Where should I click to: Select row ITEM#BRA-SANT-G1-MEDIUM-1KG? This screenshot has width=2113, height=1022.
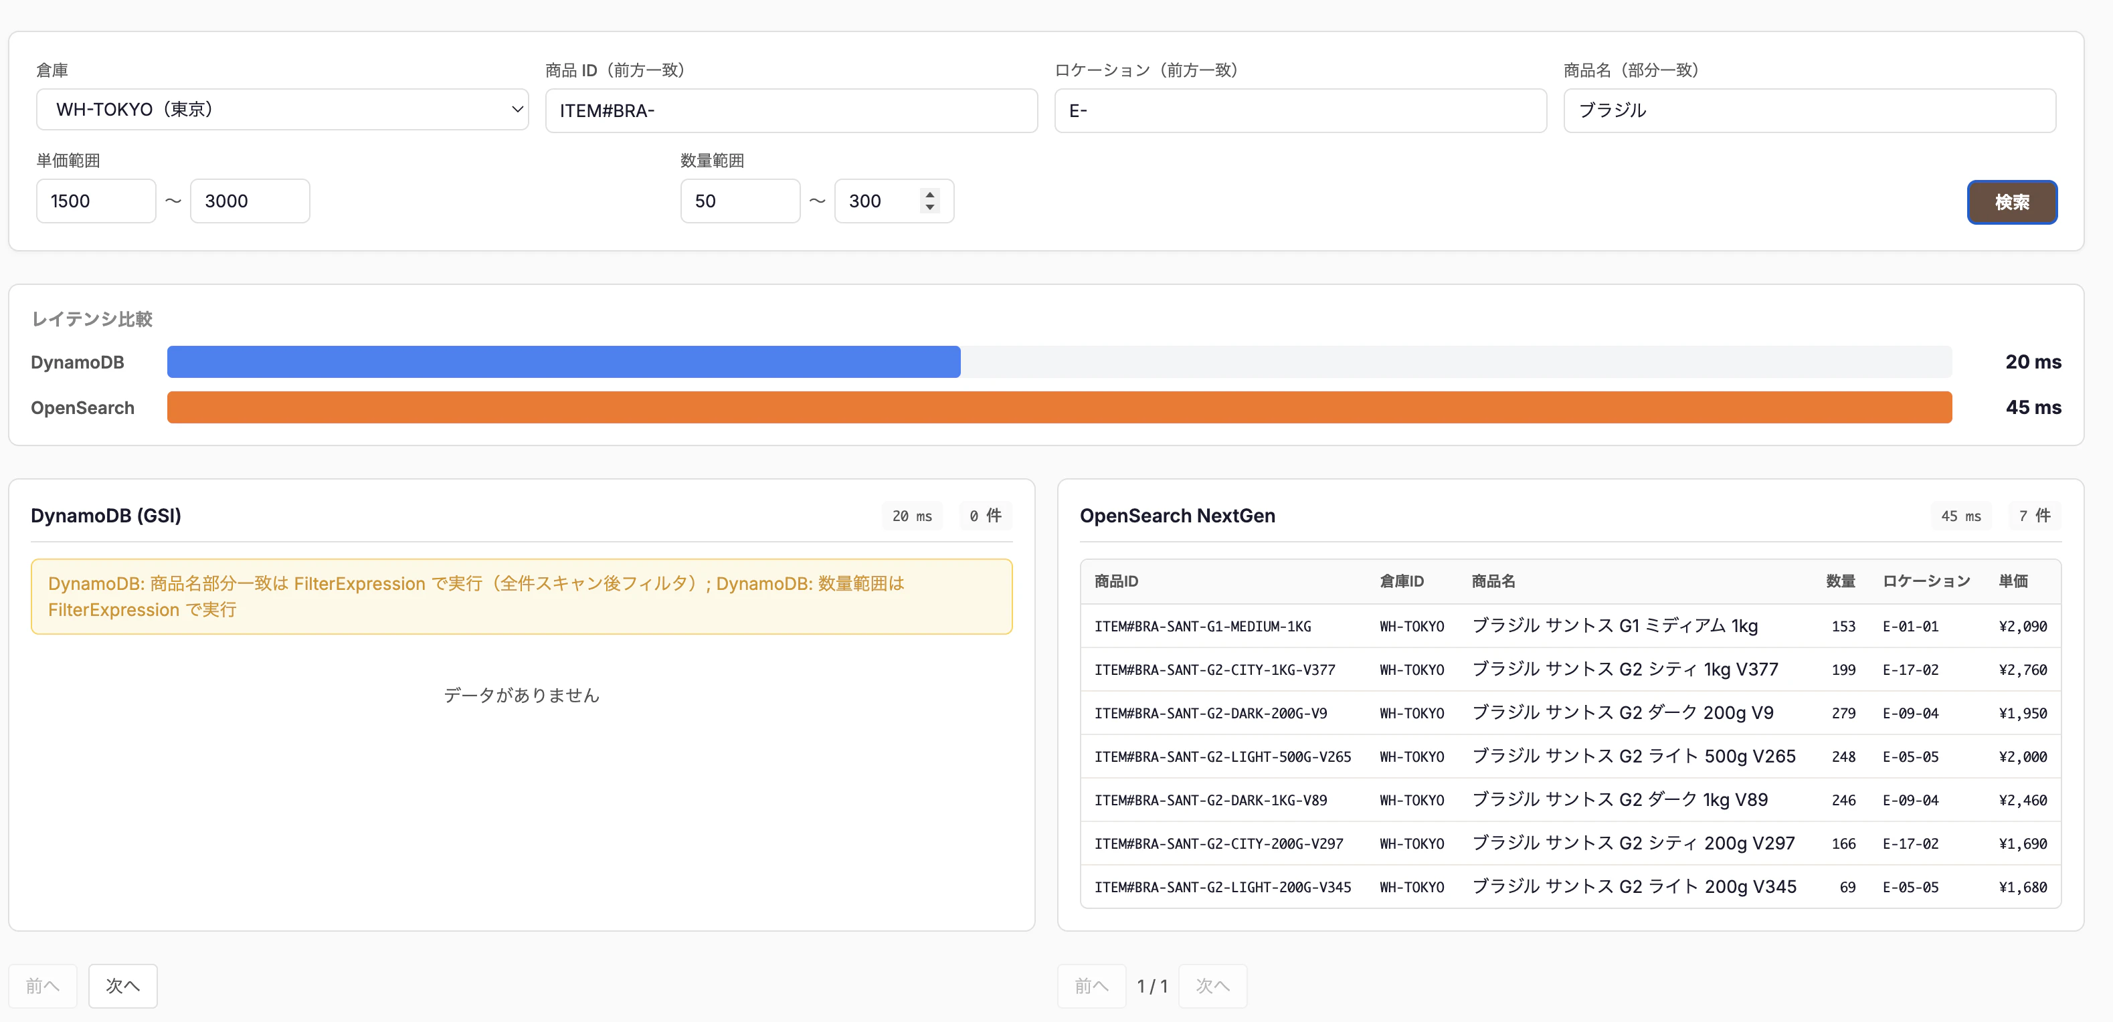(1570, 626)
